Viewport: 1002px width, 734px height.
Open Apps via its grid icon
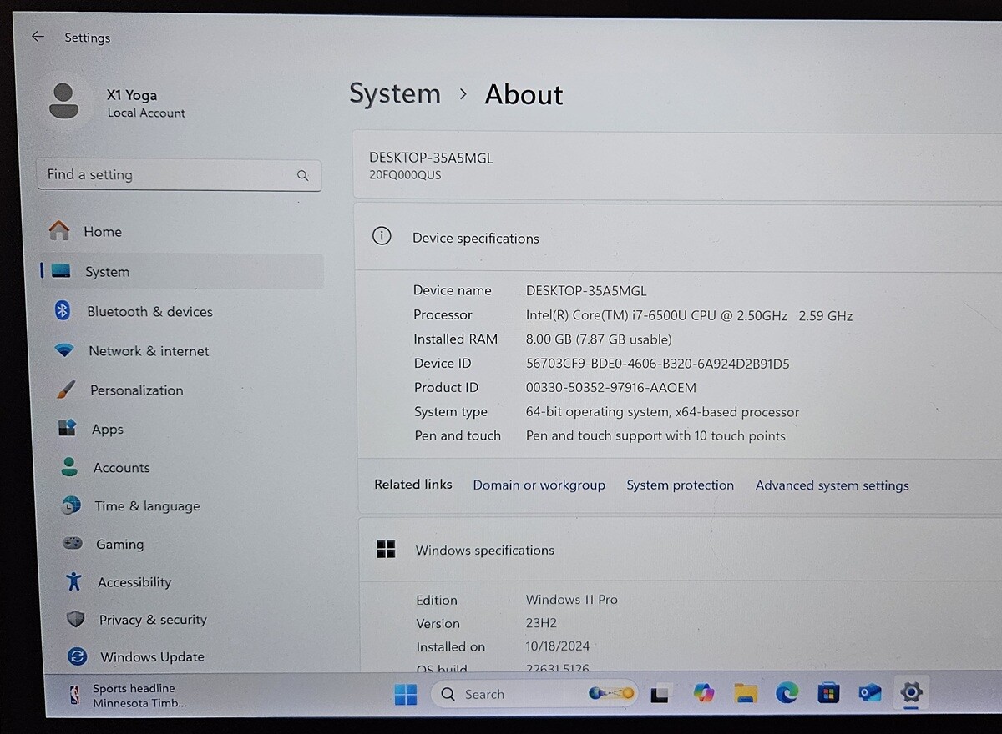tap(68, 429)
